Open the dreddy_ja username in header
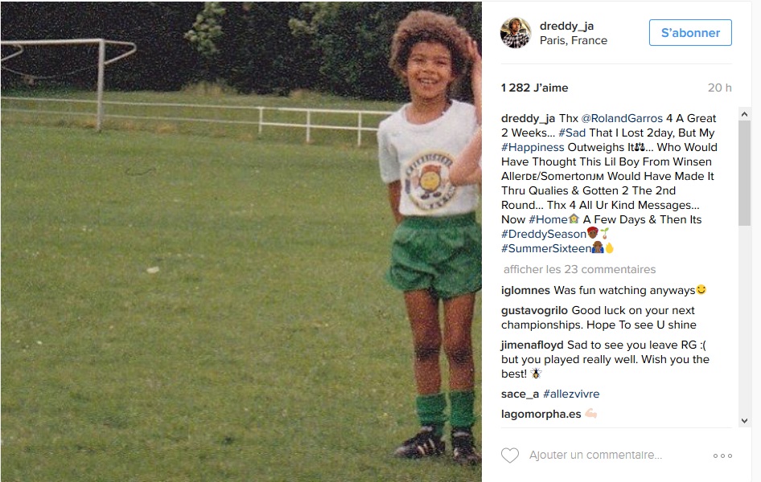This screenshot has height=482, width=761. [566, 27]
